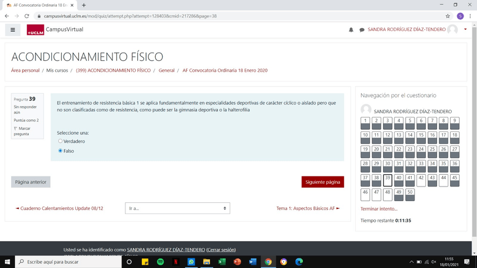Viewport: 477px width, 268px height.
Task: Jump to question 30 in navigation
Action: click(x=387, y=166)
